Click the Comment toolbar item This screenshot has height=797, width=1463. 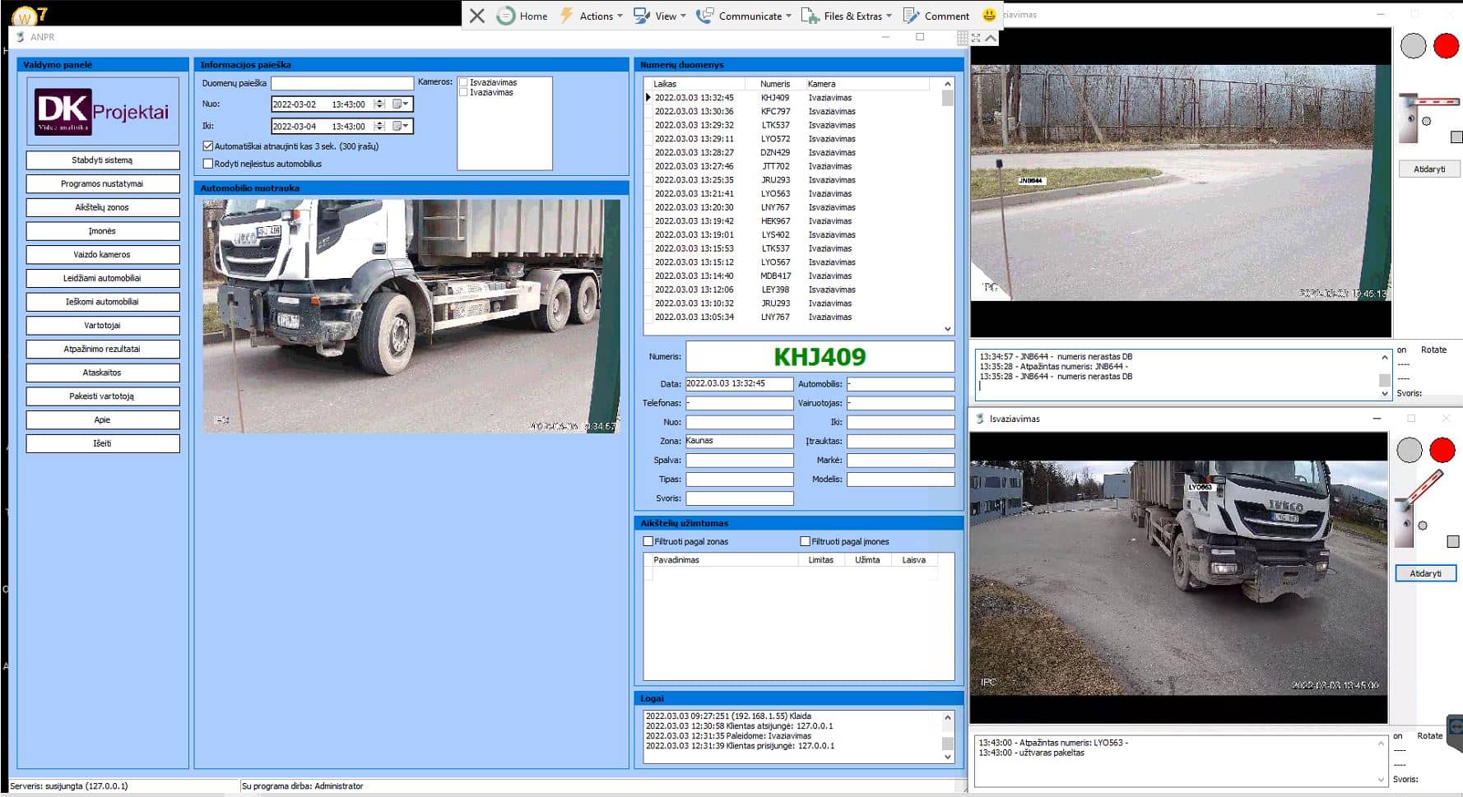coord(936,16)
